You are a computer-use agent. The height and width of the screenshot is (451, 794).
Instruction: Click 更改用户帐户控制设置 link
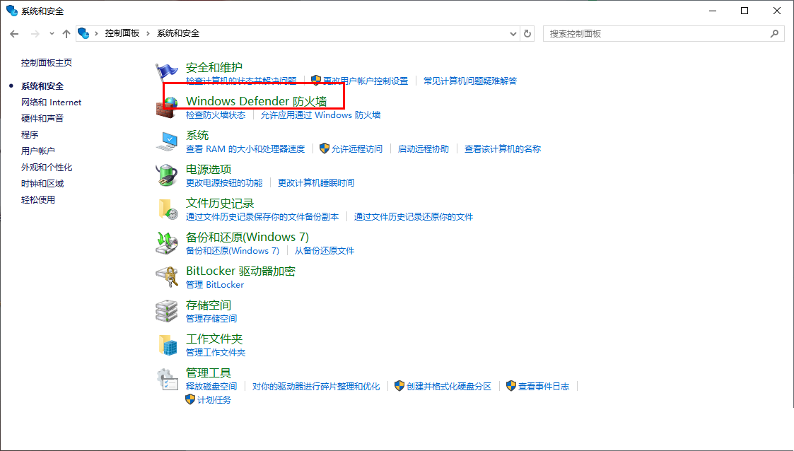366,81
